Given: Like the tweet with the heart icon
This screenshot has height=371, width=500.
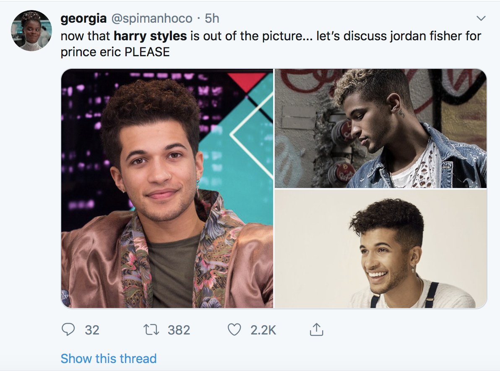Looking at the screenshot, I should coord(234,330).
